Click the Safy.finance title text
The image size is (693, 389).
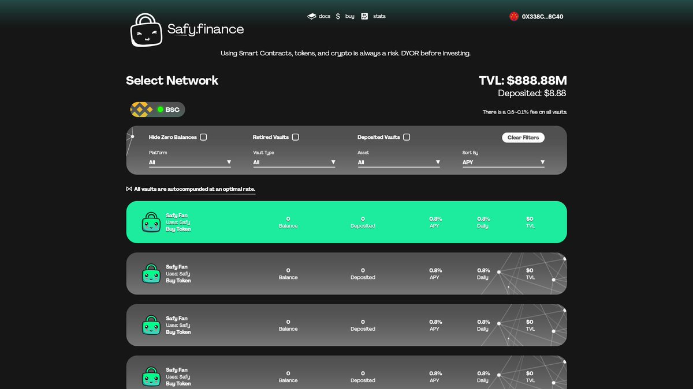point(206,29)
